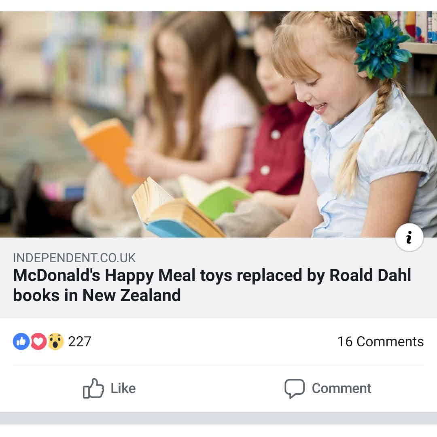Click the wow emoji reaction icon
This screenshot has width=437, height=437.
(55, 342)
